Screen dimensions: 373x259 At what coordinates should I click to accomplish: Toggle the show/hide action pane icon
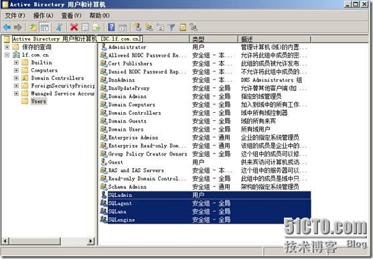(x=123, y=27)
